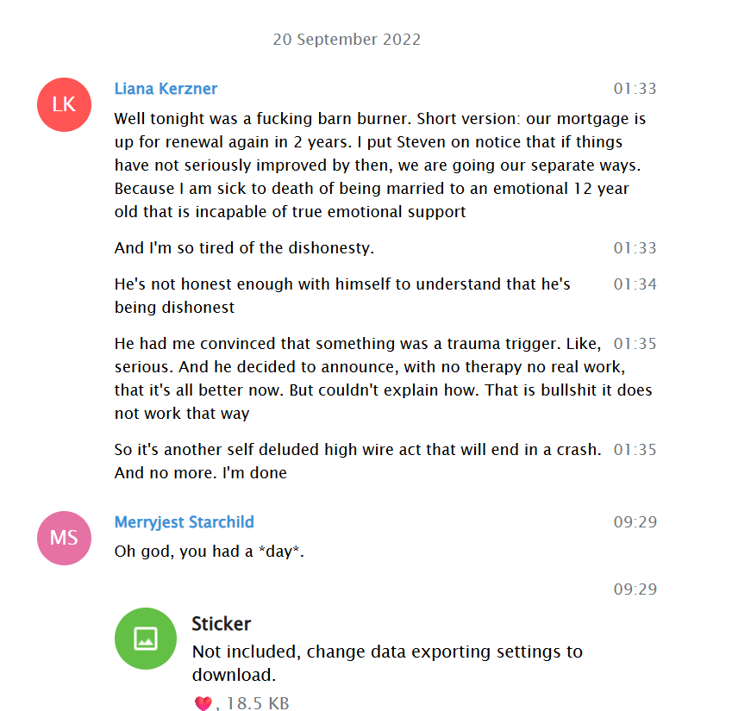
Task: Click the heart emoji below the sticker
Action: pyautogui.click(x=203, y=703)
